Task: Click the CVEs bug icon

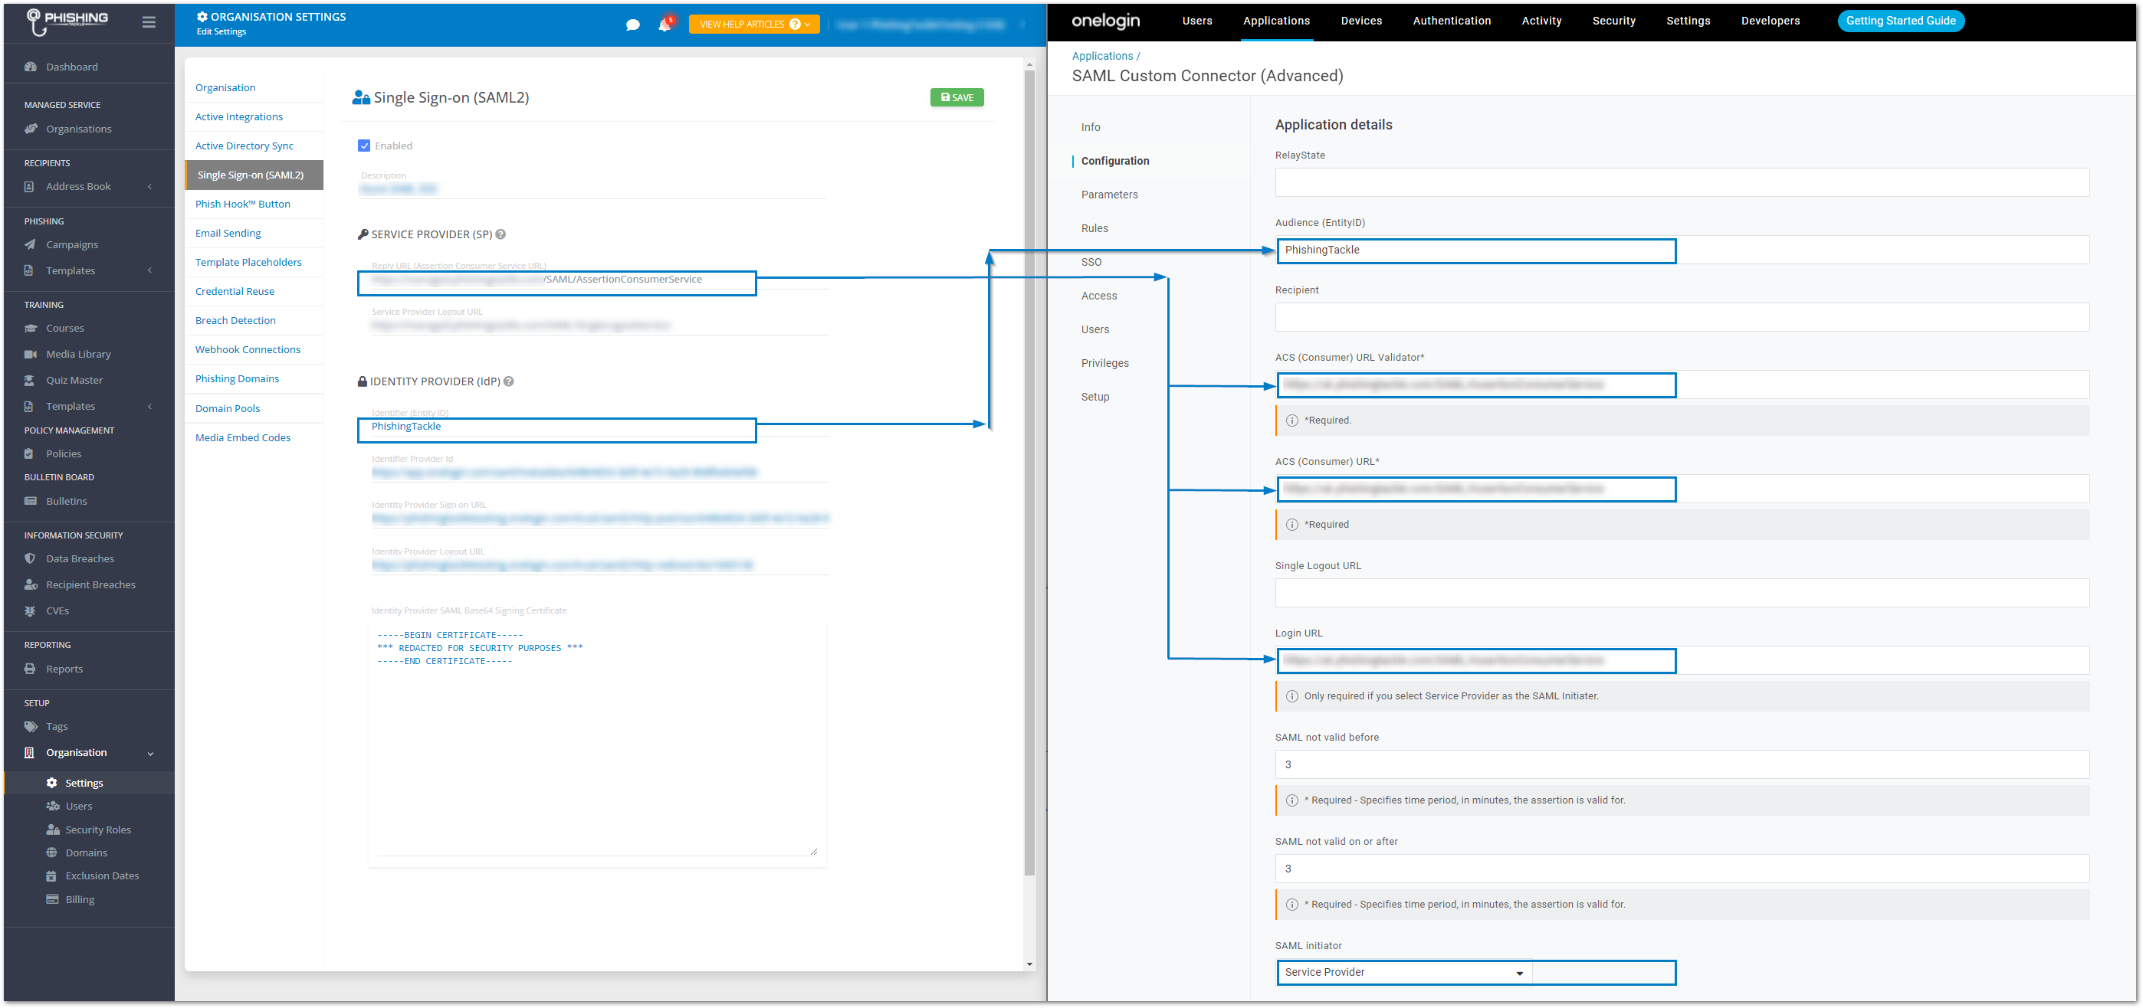Action: click(x=30, y=611)
